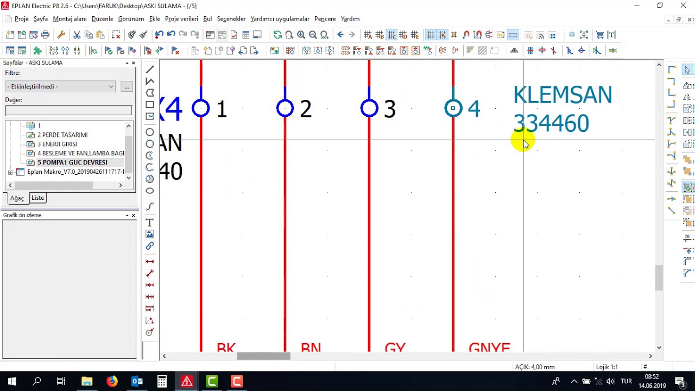The width and height of the screenshot is (695, 391).
Task: Open the Görünüm menu
Action: [131, 19]
